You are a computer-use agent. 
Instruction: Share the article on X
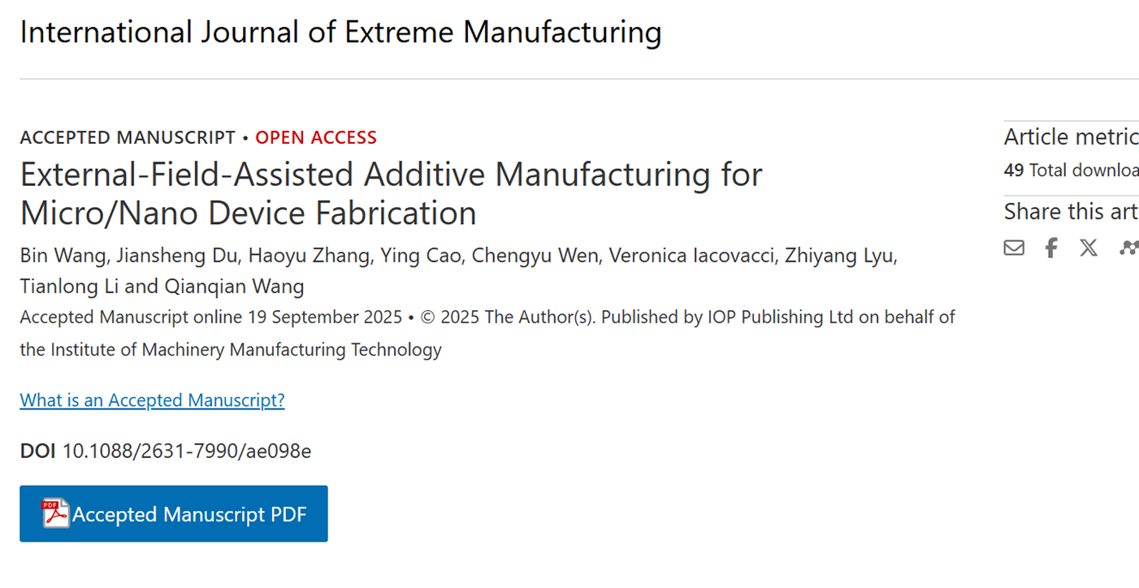pos(1089,248)
